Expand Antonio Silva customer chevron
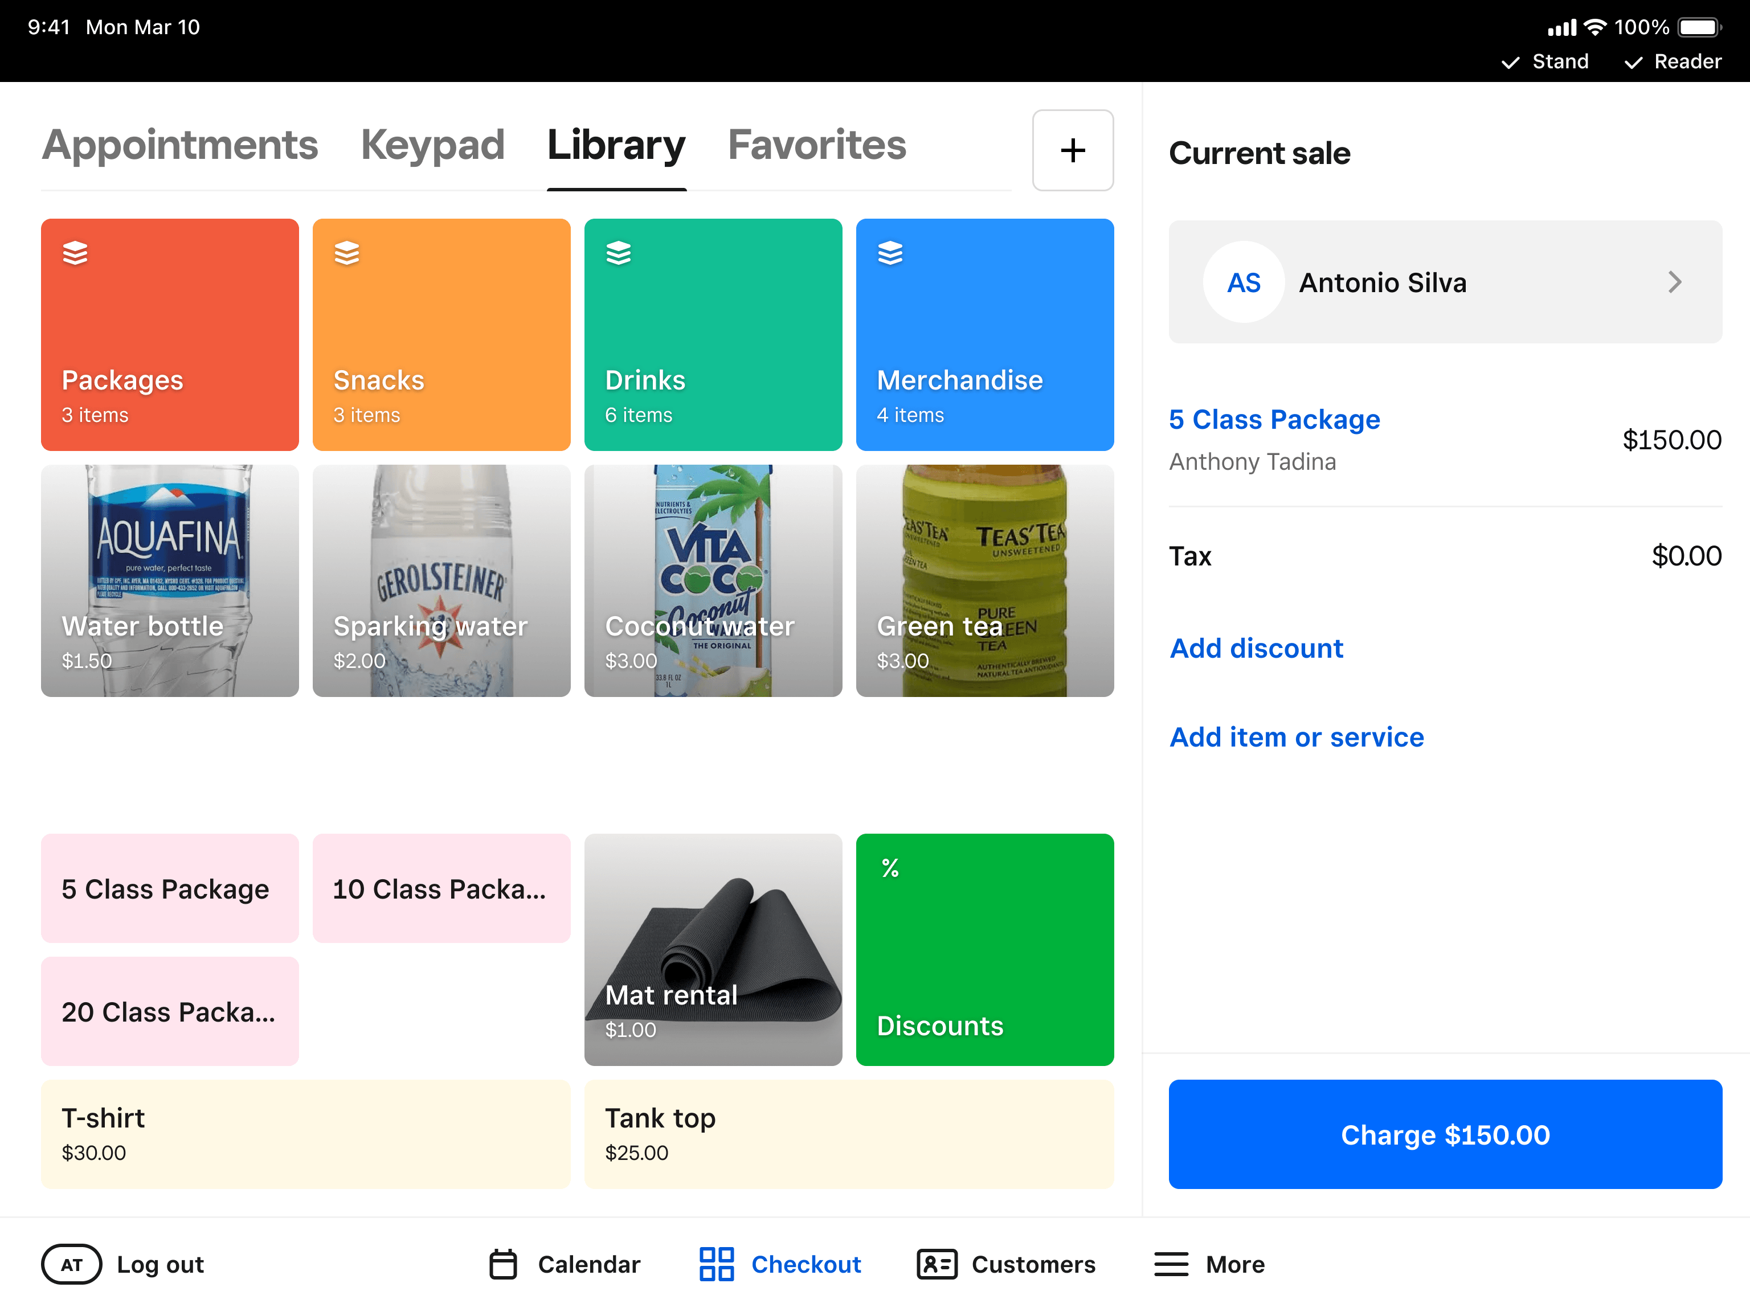 pyautogui.click(x=1674, y=282)
